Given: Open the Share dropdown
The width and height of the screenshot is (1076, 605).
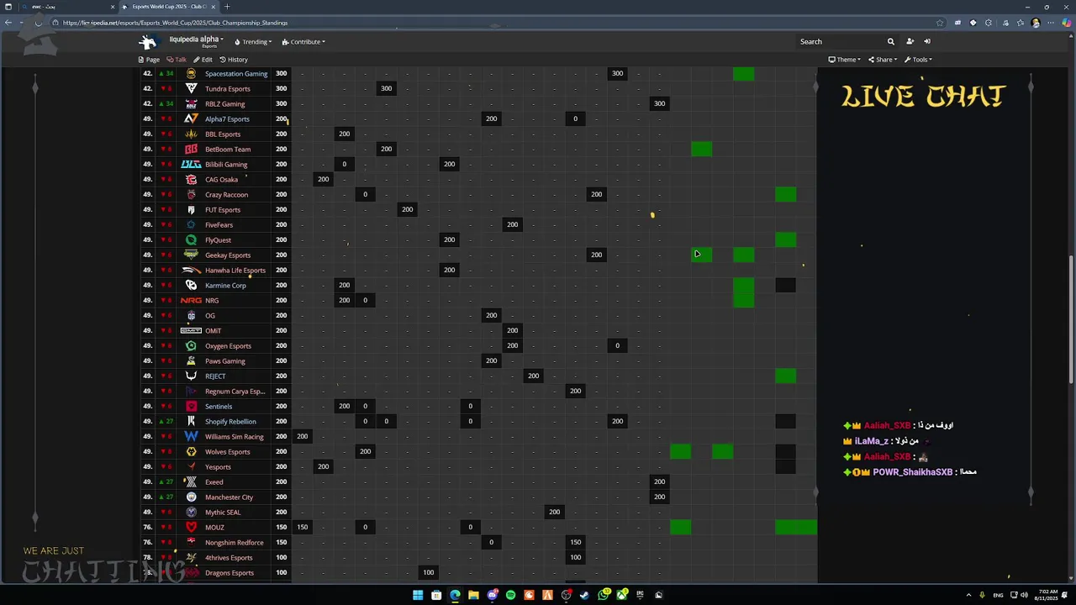Looking at the screenshot, I should (x=883, y=60).
